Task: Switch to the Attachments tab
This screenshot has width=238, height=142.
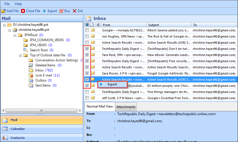Action: pyautogui.click(x=126, y=107)
